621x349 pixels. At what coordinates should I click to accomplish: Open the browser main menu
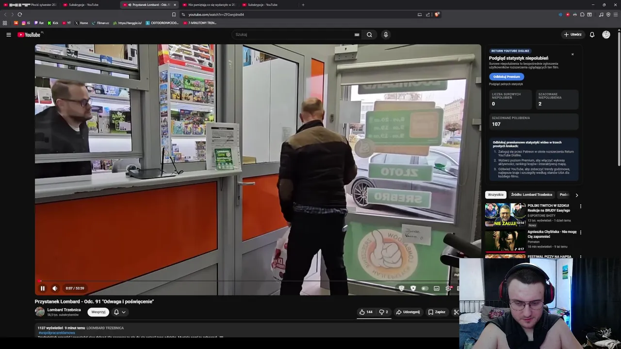coord(616,15)
